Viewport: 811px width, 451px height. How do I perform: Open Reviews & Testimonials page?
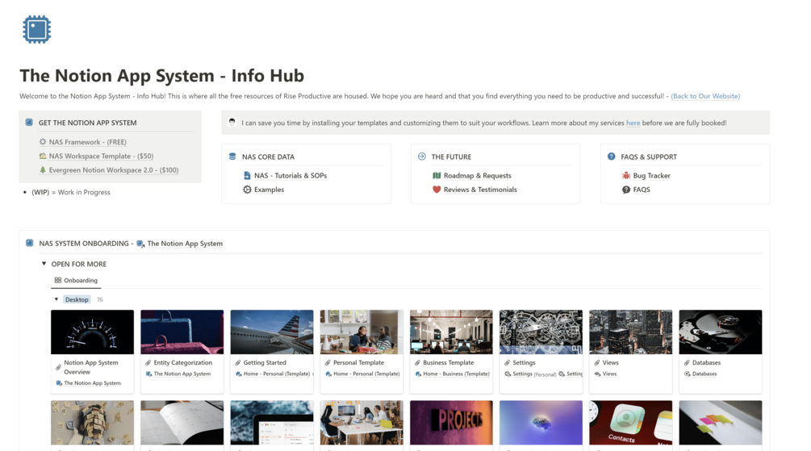(x=480, y=190)
